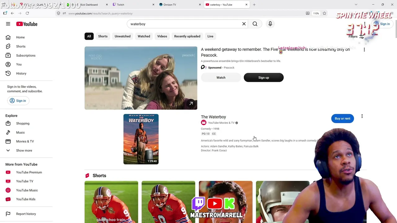397x223 pixels.
Task: Select the Videos filter chip
Action: click(162, 36)
